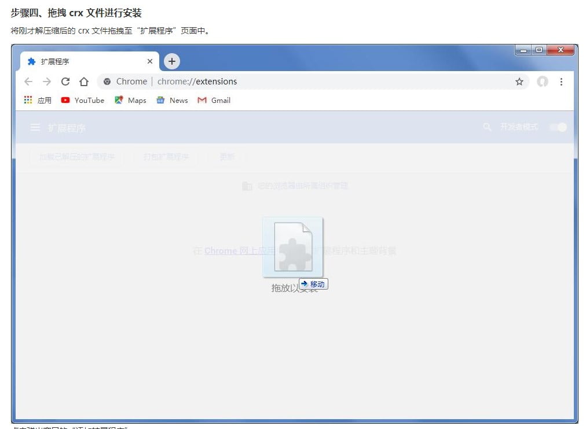The height and width of the screenshot is (429, 586).
Task: Click the extensions search magnifier icon
Action: coord(487,127)
